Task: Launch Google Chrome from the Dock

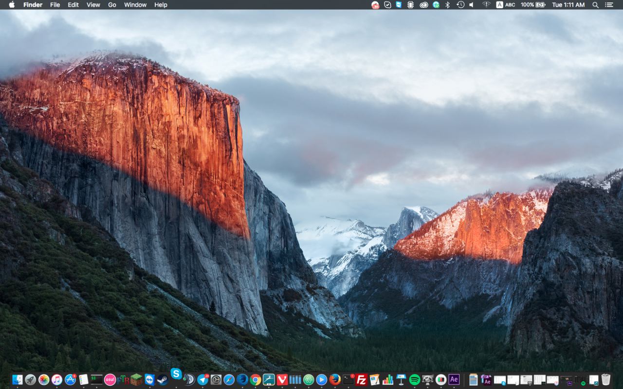Action: [x=256, y=380]
